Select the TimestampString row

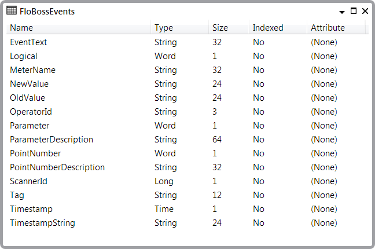tap(187, 223)
